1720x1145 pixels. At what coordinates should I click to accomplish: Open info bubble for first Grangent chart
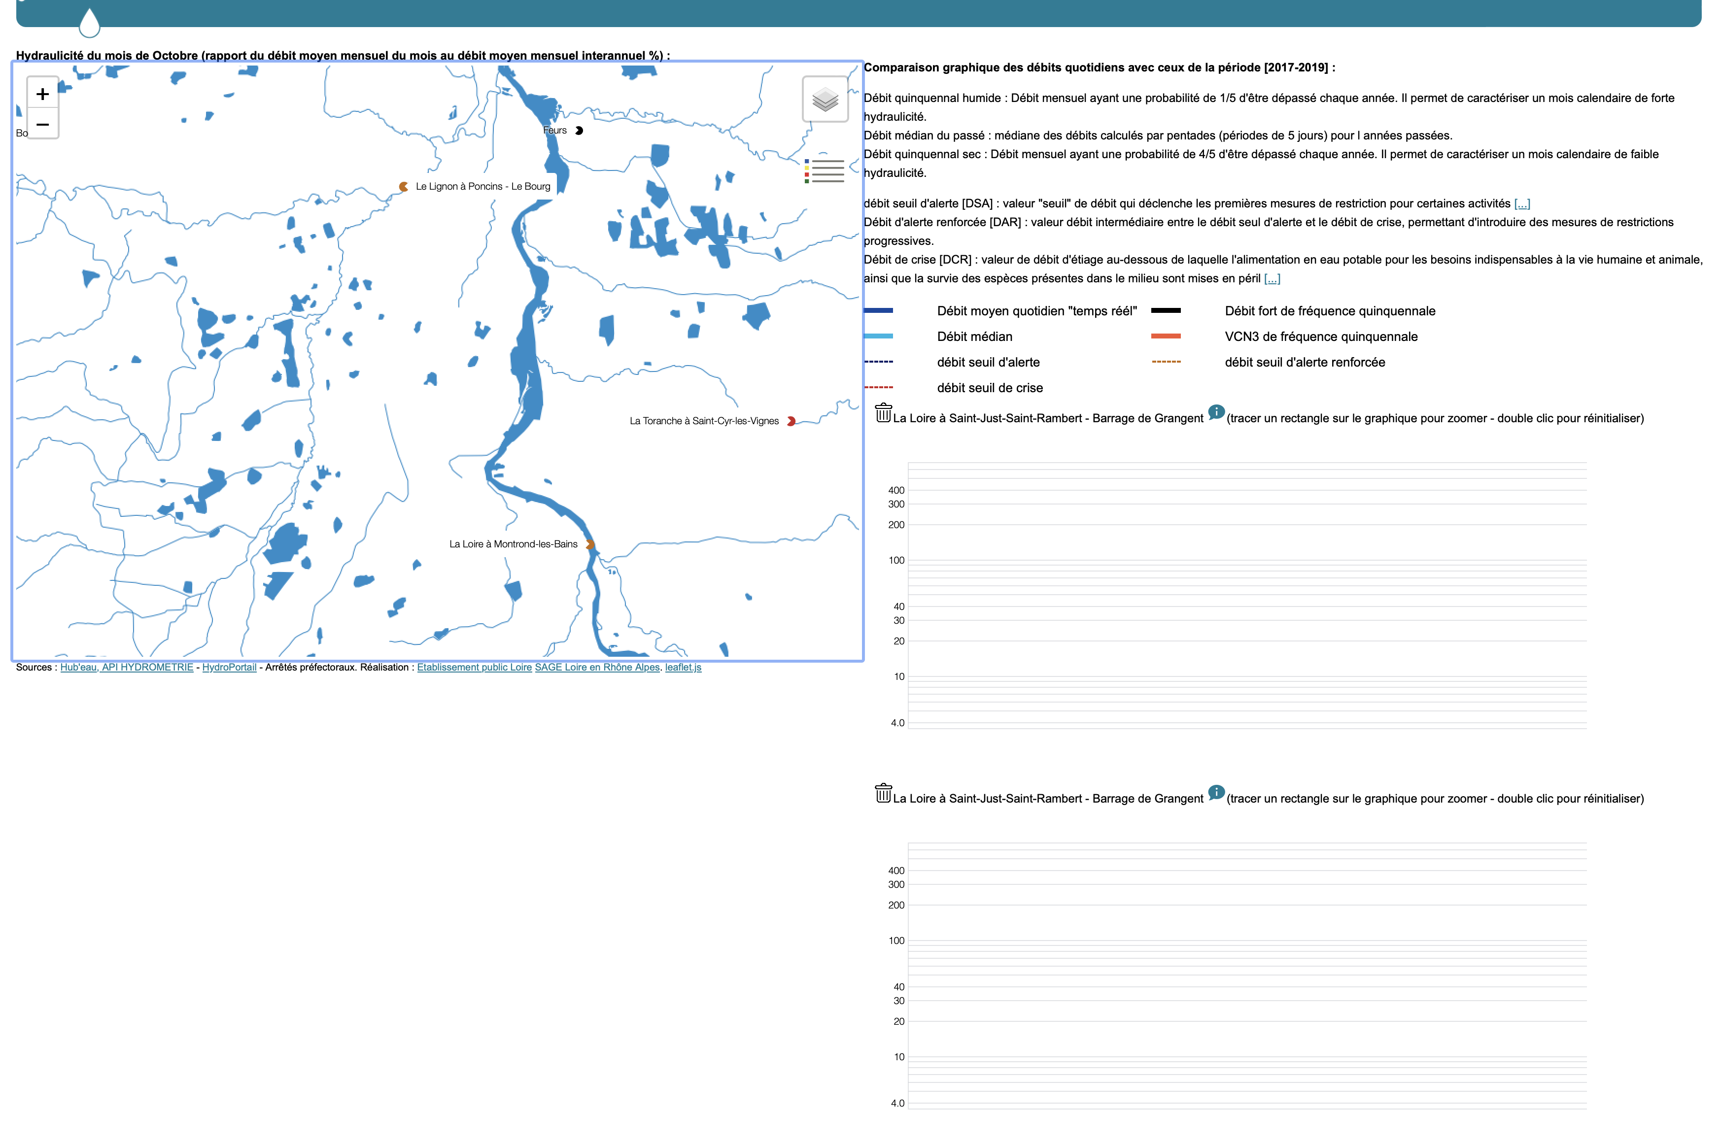[1215, 412]
